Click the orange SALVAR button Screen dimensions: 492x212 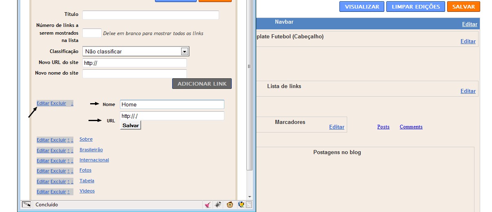(463, 7)
